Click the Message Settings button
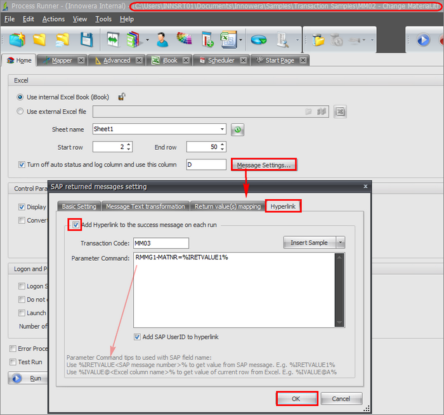Image resolution: width=444 pixels, height=415 pixels. 263,165
